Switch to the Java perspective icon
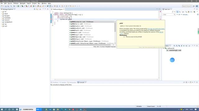 pos(197,6)
